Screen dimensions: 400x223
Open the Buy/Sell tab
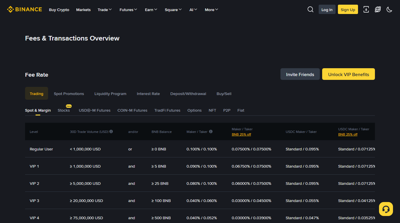pos(224,94)
